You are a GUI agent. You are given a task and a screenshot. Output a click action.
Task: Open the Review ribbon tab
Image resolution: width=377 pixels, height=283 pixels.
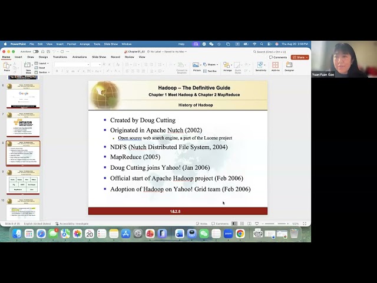129,57
